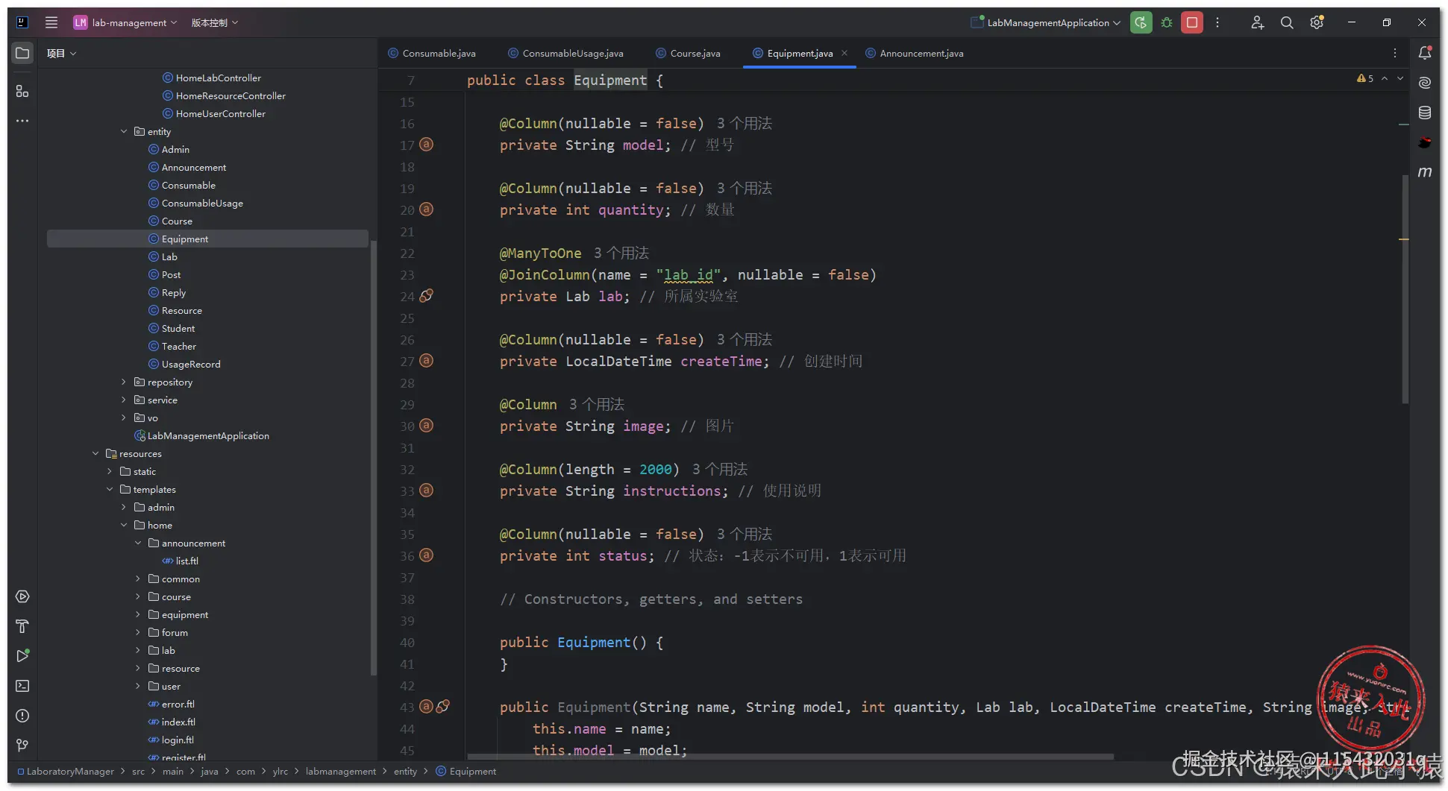The width and height of the screenshot is (1448, 791).
Task: Open Code With Me user icon
Action: 1258,22
